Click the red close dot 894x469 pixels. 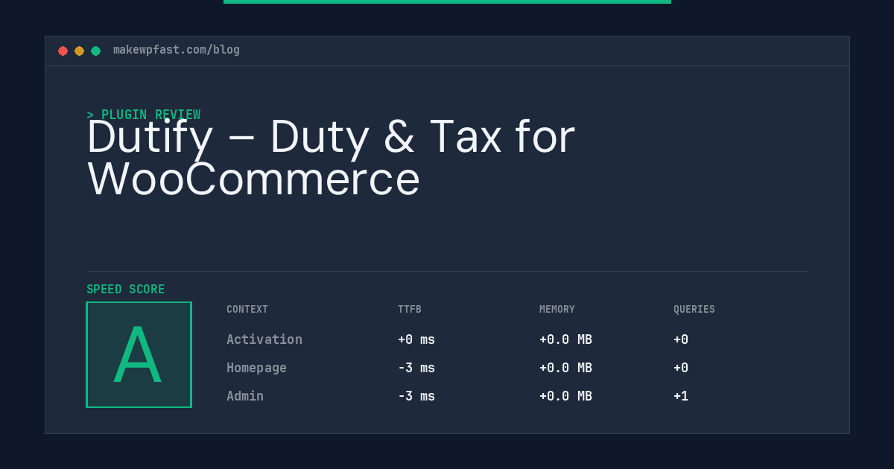click(63, 51)
